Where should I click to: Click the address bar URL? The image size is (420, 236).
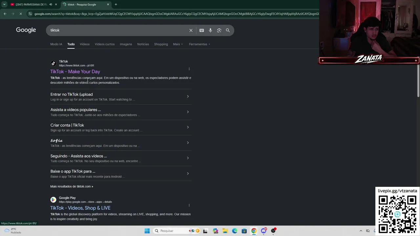[x=177, y=14]
